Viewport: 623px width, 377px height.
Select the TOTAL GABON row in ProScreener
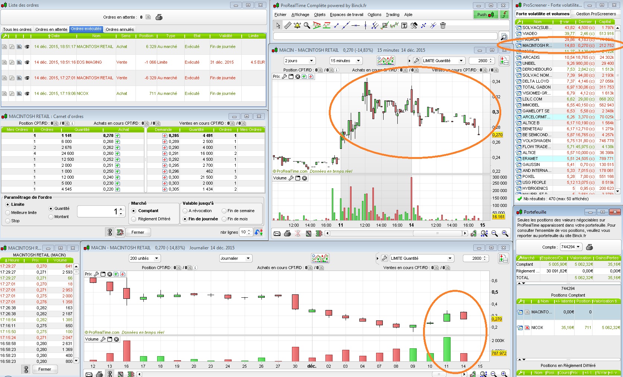[565, 87]
